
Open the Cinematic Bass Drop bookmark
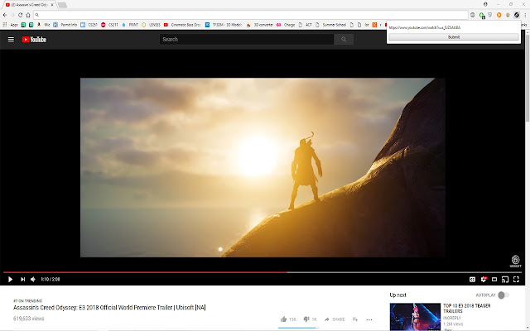point(182,25)
